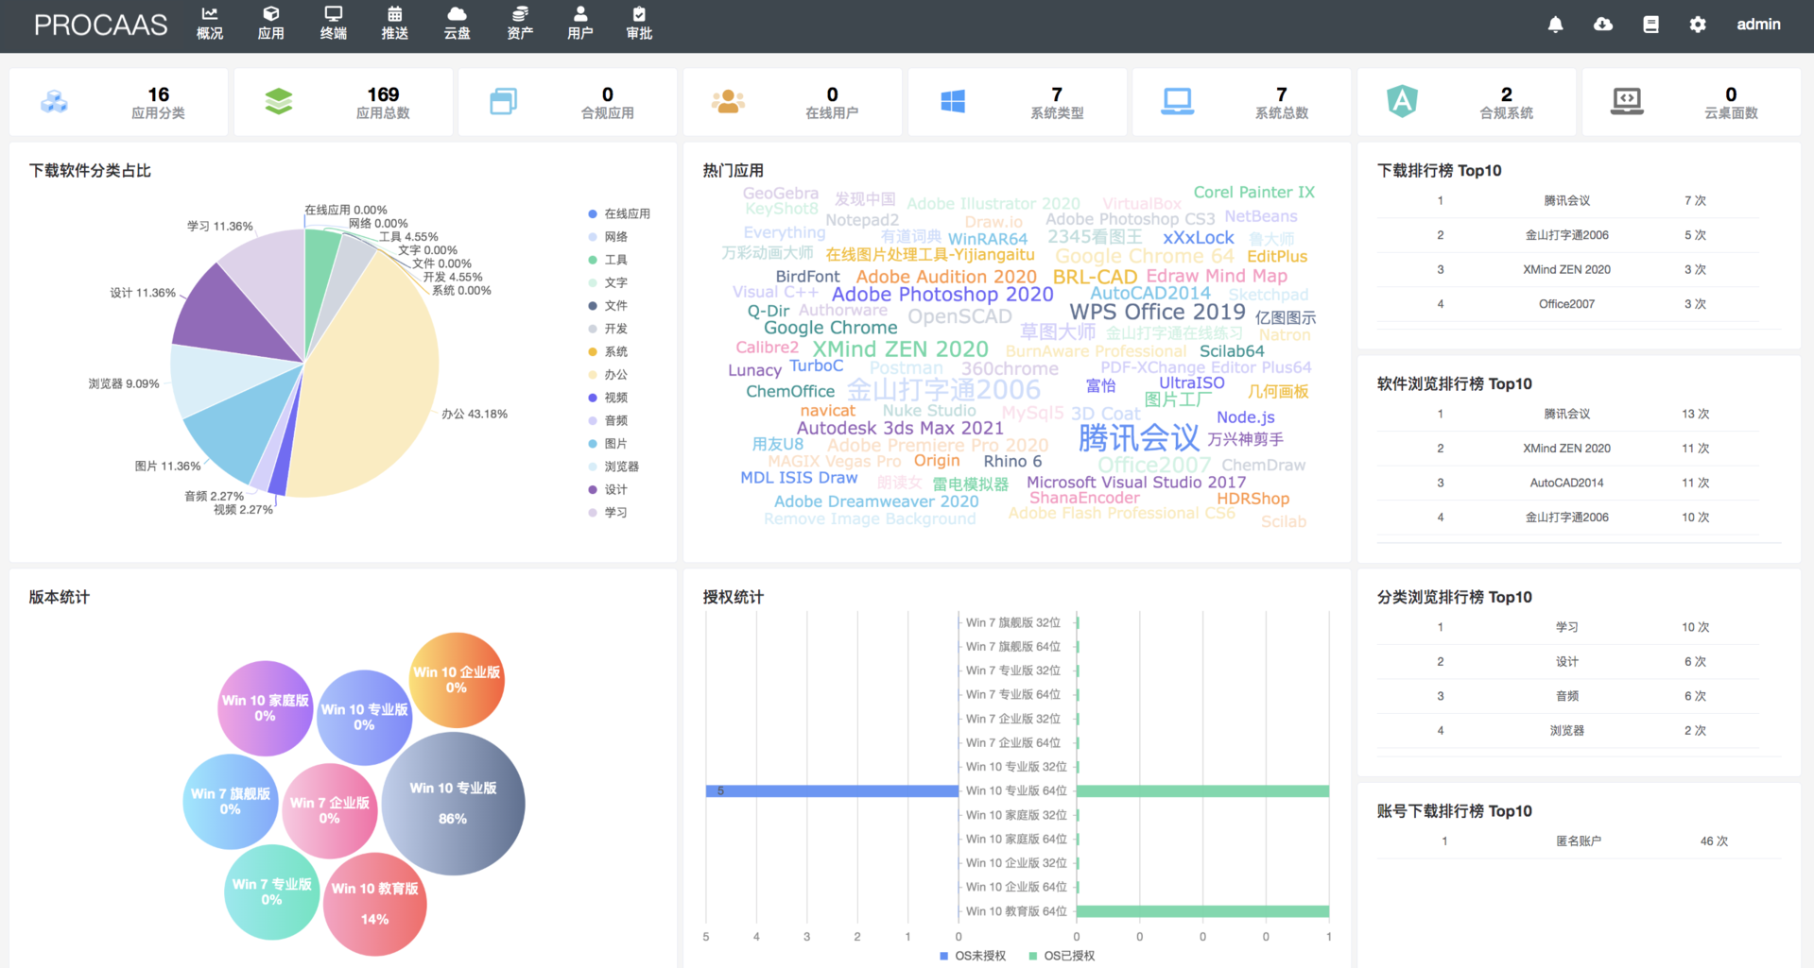Viewport: 1814px width, 968px height.
Task: Click Office2007 row in 下载排行榜
Action: click(1569, 304)
